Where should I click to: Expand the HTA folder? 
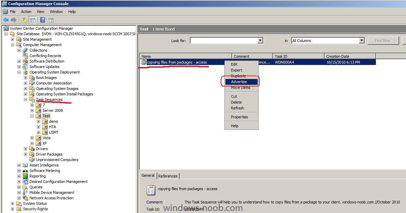click(39, 127)
